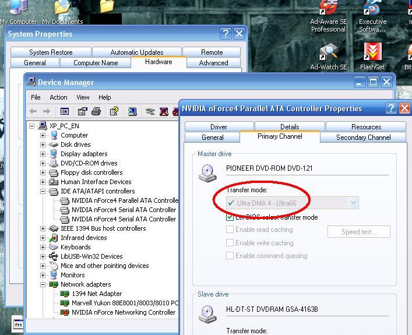The height and width of the screenshot is (335, 412).
Task: Collapse the IDE ATA/ATAPI controllers node
Action: (43, 191)
